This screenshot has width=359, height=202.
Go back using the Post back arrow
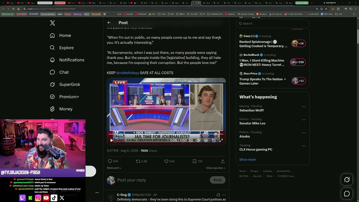click(x=109, y=23)
